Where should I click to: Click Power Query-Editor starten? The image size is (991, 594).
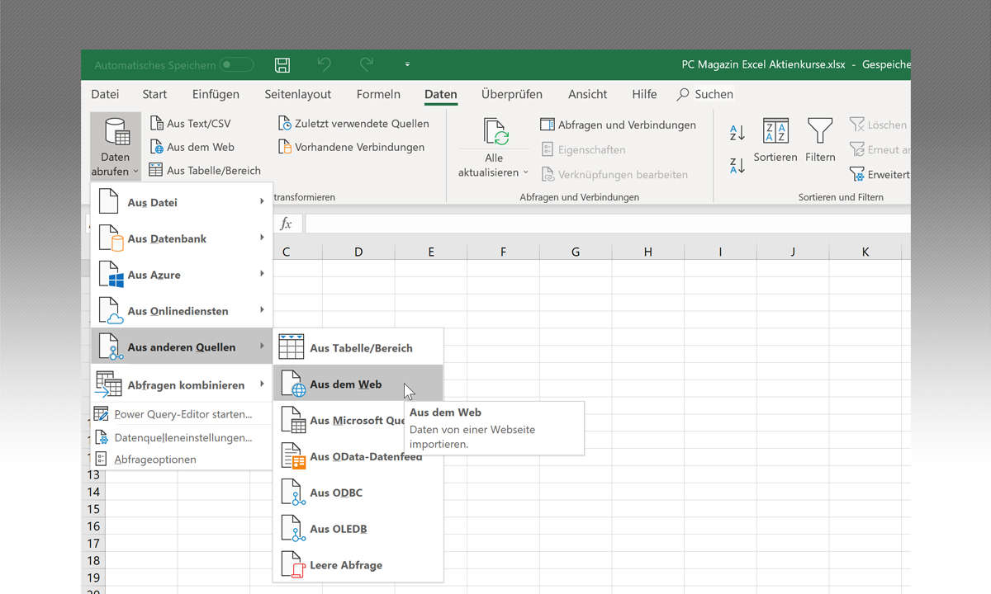click(182, 414)
